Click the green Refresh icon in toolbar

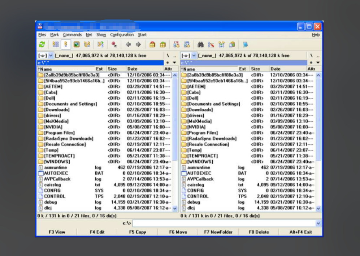(x=42, y=44)
